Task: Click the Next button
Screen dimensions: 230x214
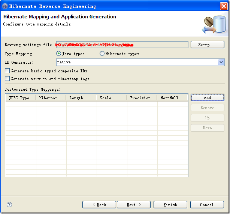Action: click(x=133, y=205)
